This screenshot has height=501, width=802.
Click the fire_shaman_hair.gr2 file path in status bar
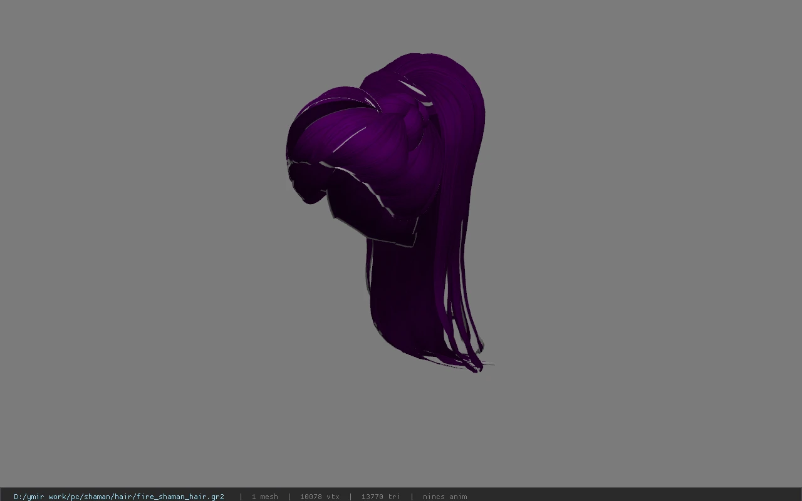pyautogui.click(x=119, y=497)
